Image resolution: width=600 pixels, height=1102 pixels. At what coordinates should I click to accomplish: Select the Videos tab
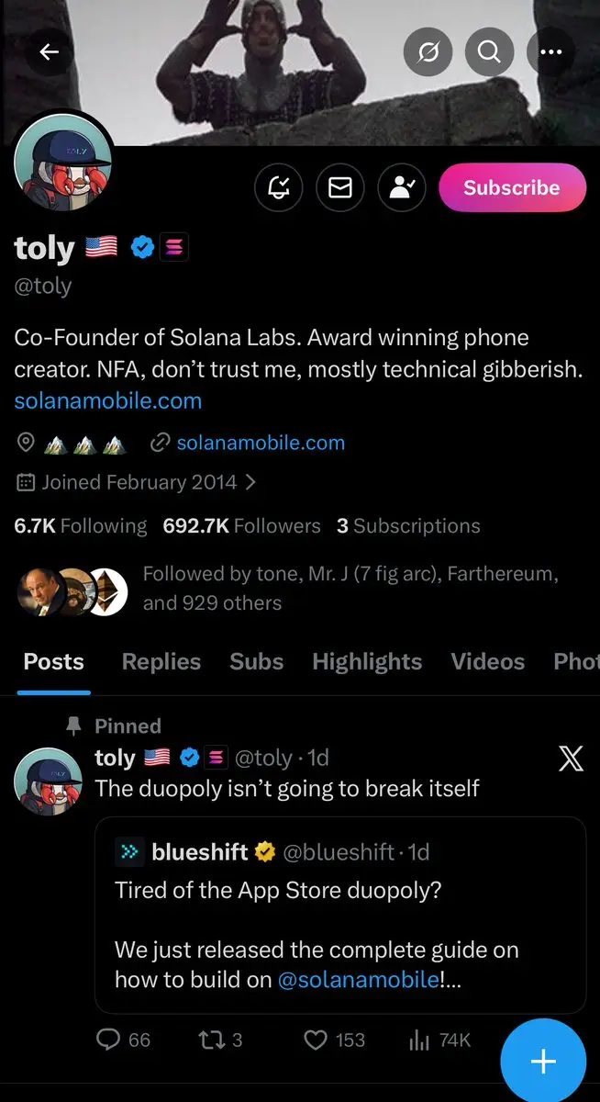coord(488,661)
